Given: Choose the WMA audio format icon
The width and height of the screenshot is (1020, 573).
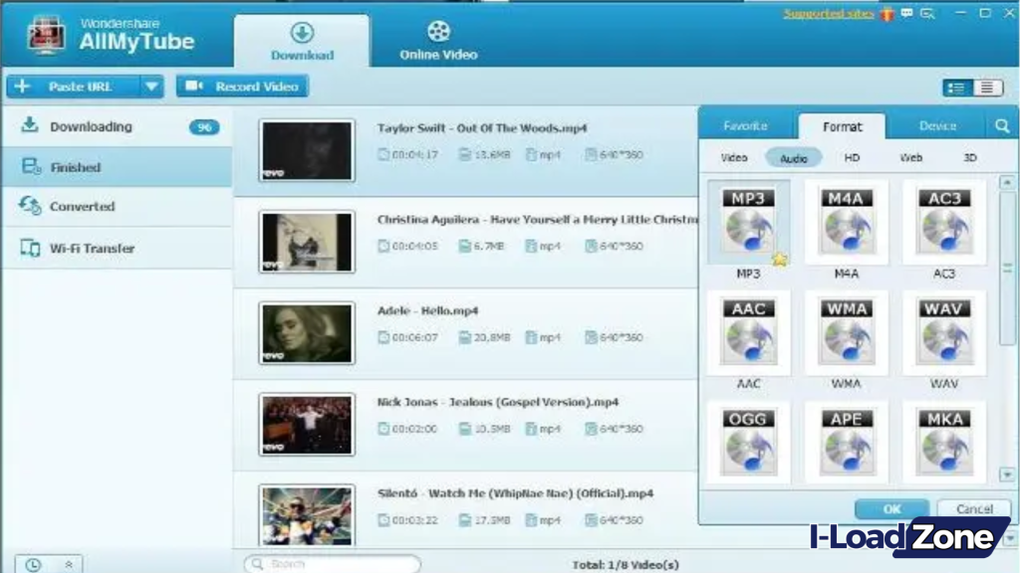Looking at the screenshot, I should coord(847,332).
